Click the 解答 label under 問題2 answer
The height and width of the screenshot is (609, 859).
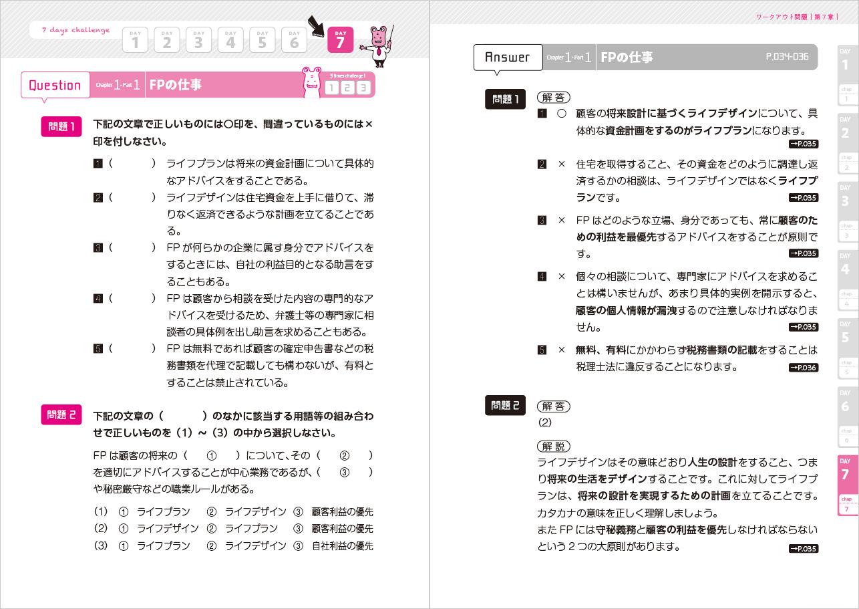[x=554, y=406]
